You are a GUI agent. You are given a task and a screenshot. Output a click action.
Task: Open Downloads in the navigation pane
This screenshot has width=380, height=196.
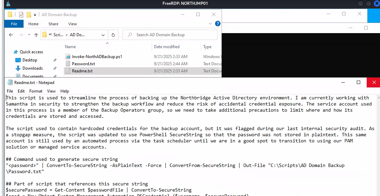32,68
